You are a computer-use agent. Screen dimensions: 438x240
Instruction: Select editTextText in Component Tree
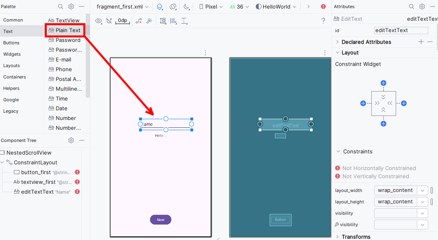tap(37, 192)
